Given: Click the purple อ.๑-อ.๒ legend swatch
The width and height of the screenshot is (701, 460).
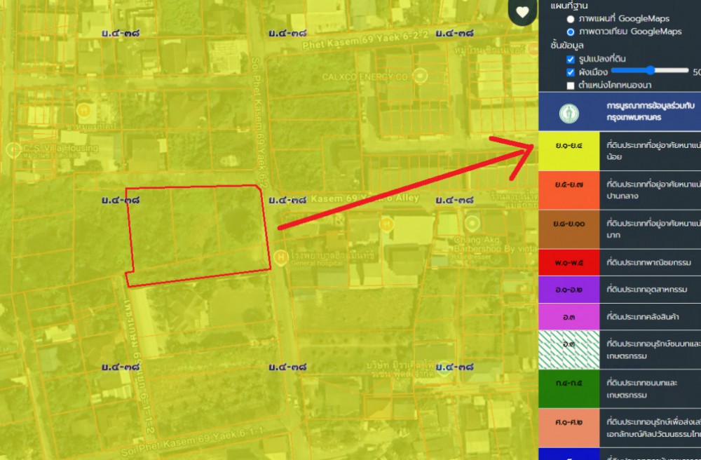Looking at the screenshot, I should click(x=569, y=290).
